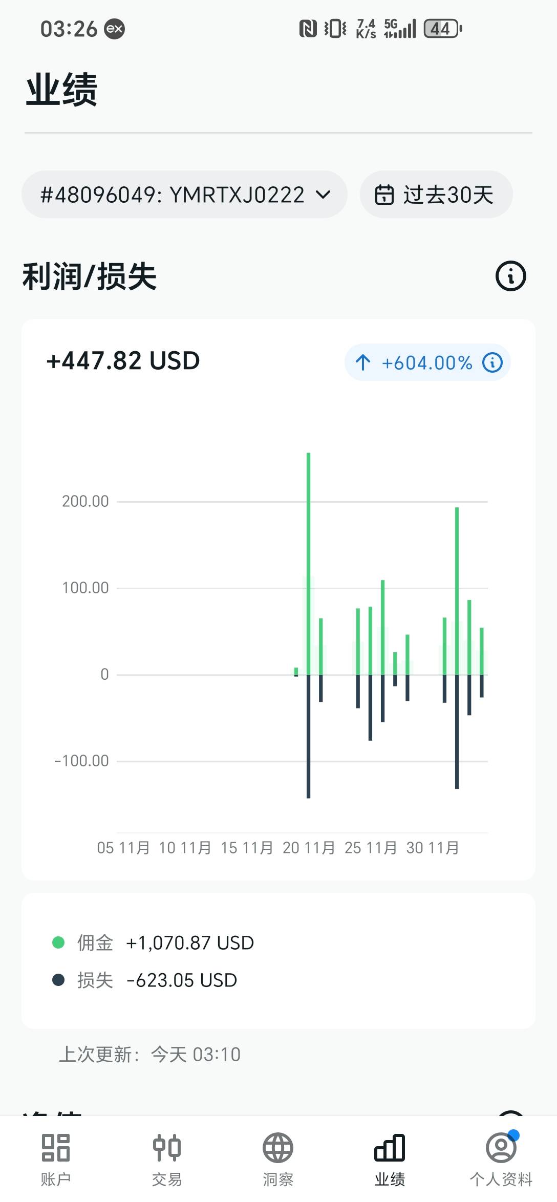Open the 洞察 insights globe icon
Viewport: 557px width, 1202px height.
[278, 1148]
